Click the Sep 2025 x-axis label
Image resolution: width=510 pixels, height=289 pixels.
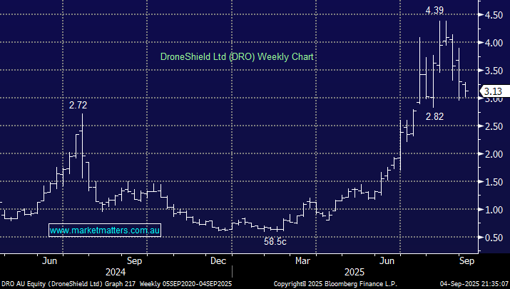[466, 260]
